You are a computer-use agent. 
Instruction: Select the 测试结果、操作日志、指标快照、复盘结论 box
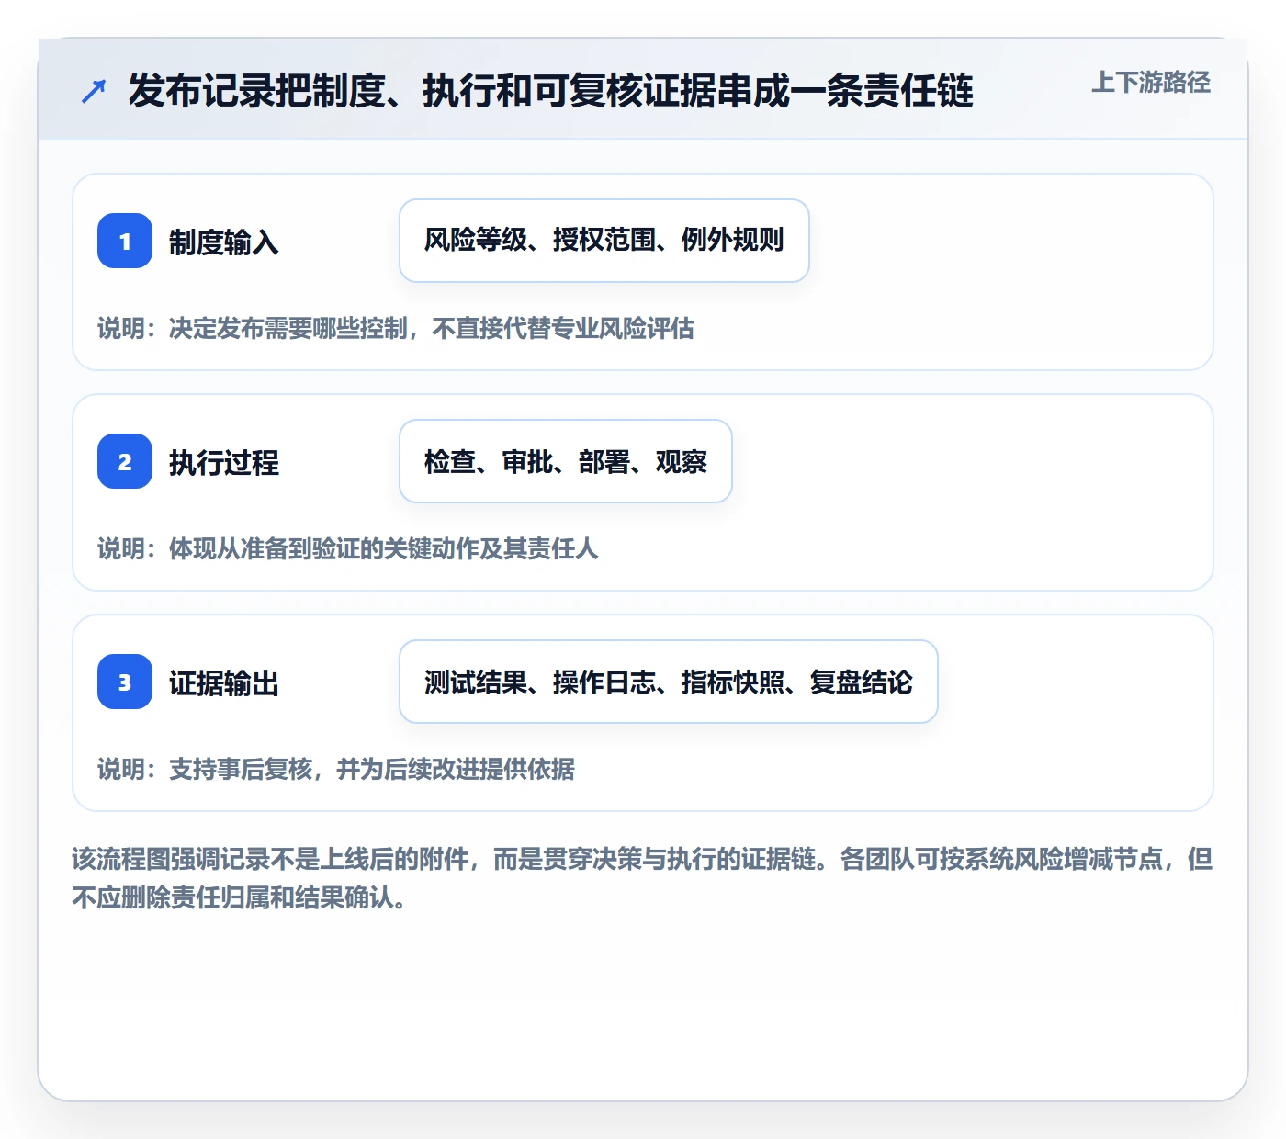click(669, 682)
